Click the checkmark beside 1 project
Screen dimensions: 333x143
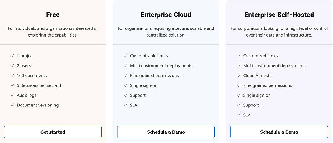(x=13, y=56)
